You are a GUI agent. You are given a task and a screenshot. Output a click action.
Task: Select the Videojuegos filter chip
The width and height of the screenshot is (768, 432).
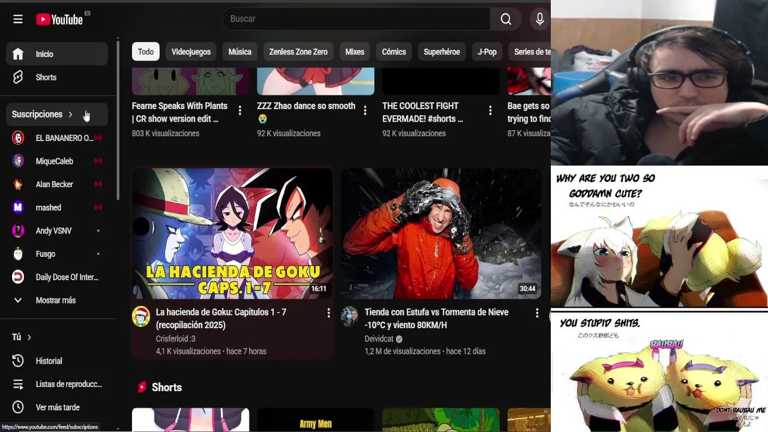pyautogui.click(x=191, y=52)
